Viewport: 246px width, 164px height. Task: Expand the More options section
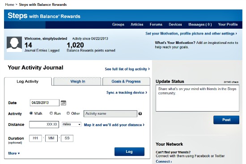(14, 153)
